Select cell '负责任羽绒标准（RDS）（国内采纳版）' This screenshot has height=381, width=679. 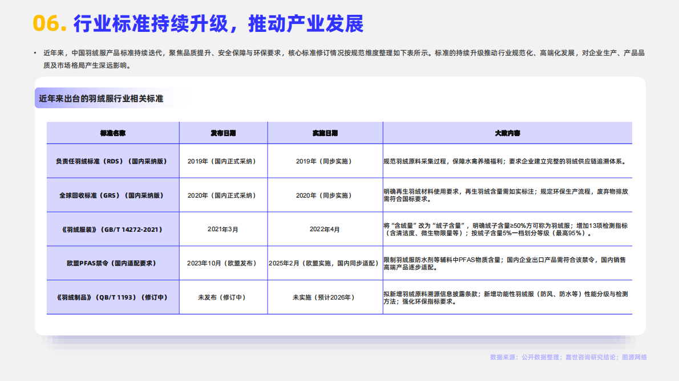tap(113, 161)
